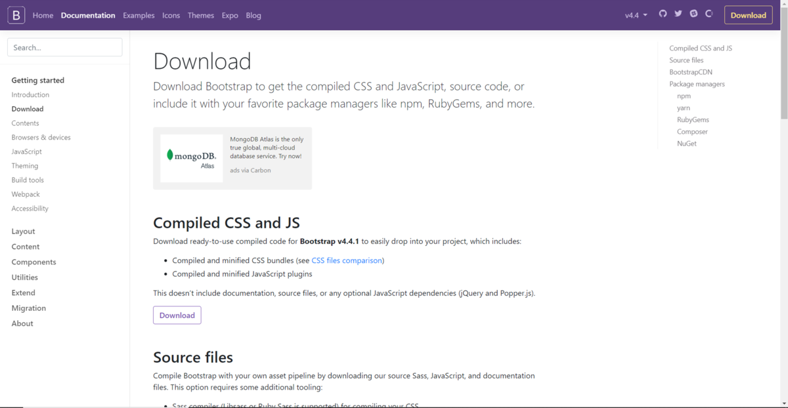The height and width of the screenshot is (408, 788).
Task: Focus the Search input field
Action: point(64,47)
